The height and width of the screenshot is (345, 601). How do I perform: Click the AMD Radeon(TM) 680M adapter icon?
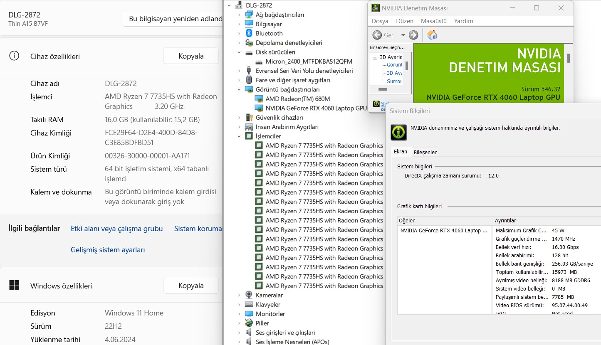click(x=259, y=99)
